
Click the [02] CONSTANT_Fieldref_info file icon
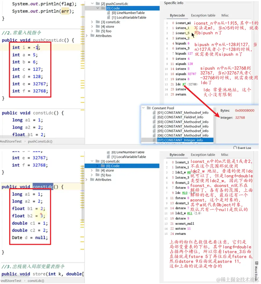point(154,117)
